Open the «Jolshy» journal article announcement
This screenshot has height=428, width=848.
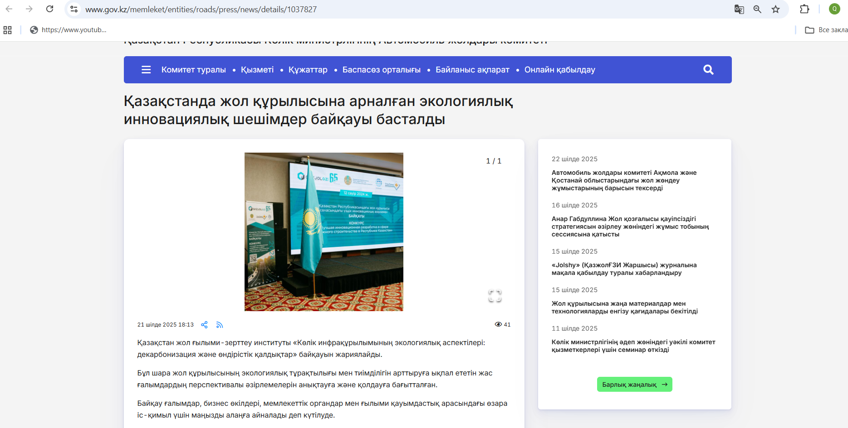(x=624, y=269)
